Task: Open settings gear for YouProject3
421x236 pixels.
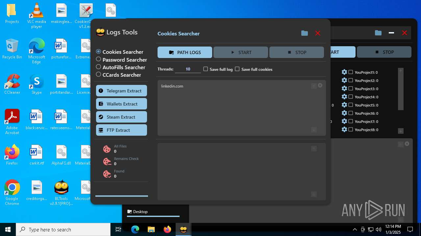Action: pyautogui.click(x=344, y=88)
